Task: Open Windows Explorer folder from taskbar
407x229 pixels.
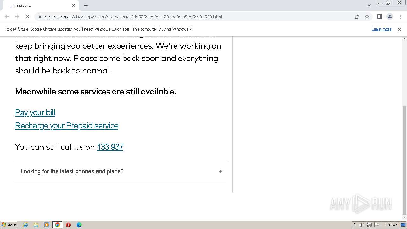Action: pyautogui.click(x=36, y=225)
